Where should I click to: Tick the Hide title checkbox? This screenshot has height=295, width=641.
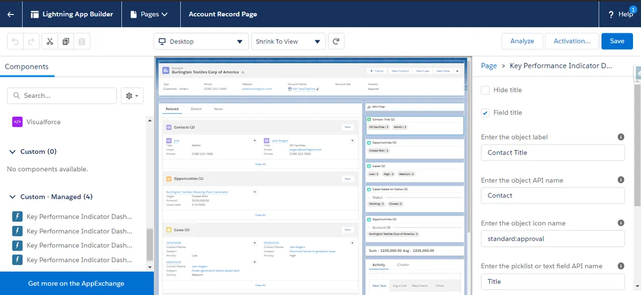[x=485, y=90]
